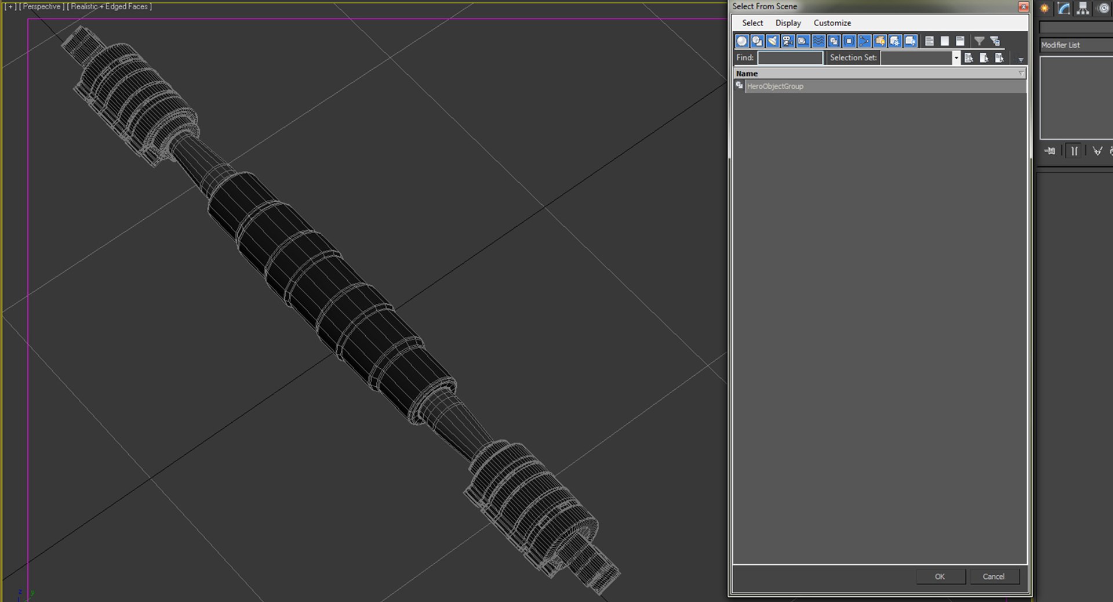Click the funnel-with-list filter icon
Screen dimensions: 1113x602
coord(995,41)
